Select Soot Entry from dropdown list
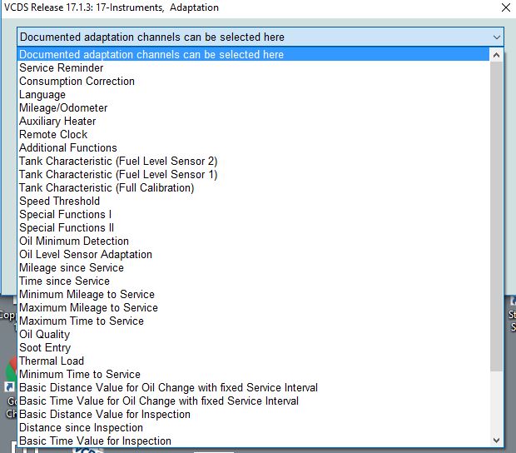The image size is (516, 453). tap(45, 348)
